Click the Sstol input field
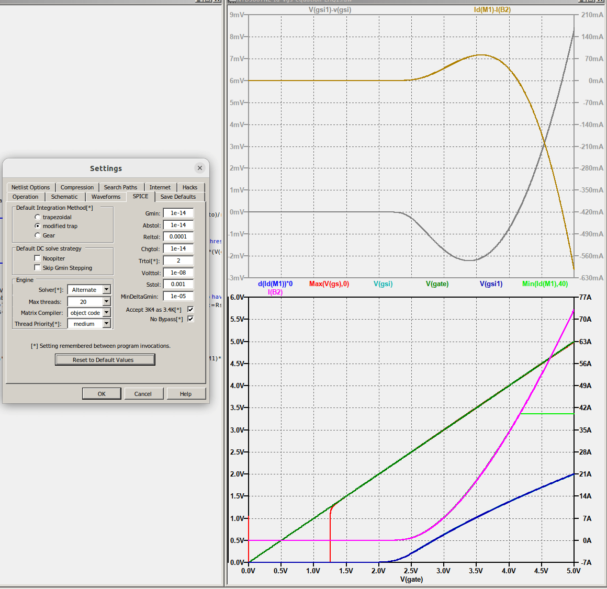607x589 pixels. pos(178,284)
